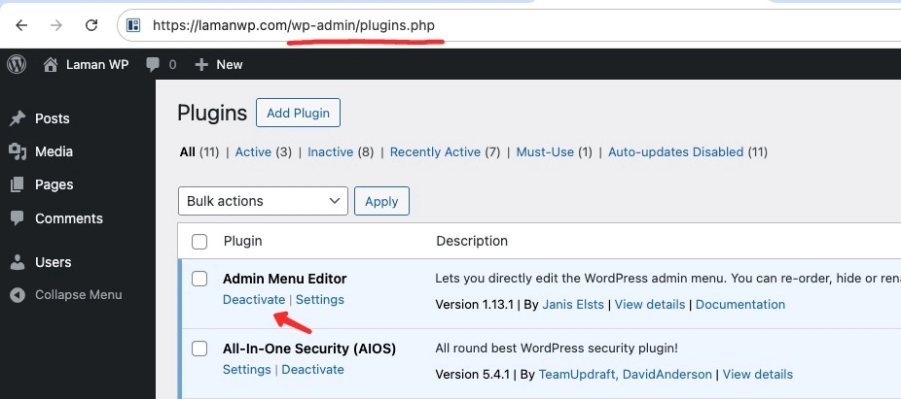Image resolution: width=901 pixels, height=399 pixels.
Task: View details for All-In-One Security
Action: [x=757, y=375]
